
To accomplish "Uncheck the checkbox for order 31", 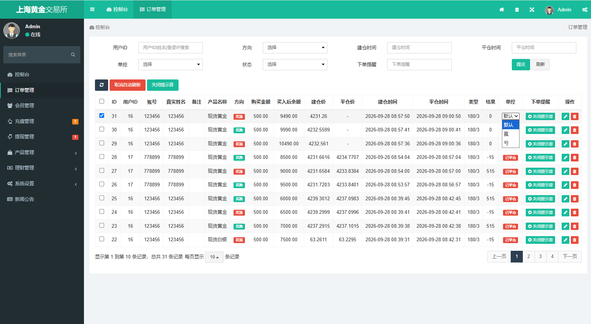I will tap(102, 116).
